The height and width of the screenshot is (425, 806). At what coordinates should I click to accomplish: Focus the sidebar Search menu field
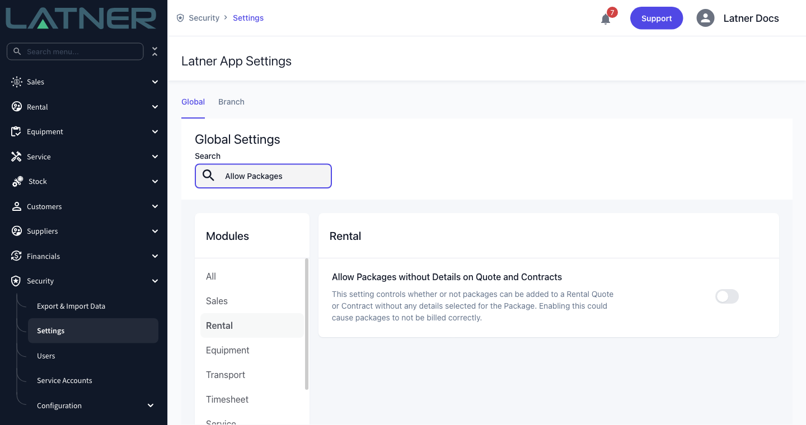(75, 51)
